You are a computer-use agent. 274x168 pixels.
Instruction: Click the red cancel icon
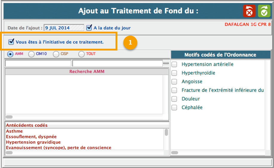[x=249, y=11]
